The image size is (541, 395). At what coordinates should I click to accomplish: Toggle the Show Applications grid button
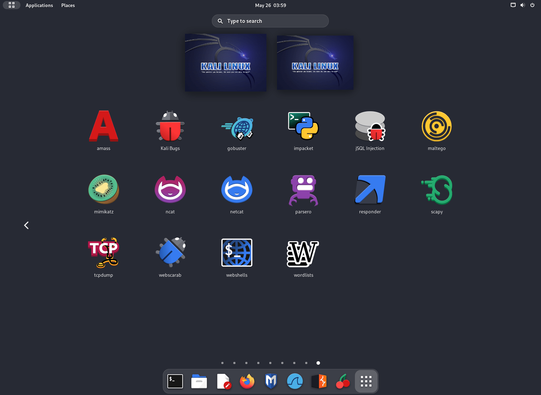(366, 381)
